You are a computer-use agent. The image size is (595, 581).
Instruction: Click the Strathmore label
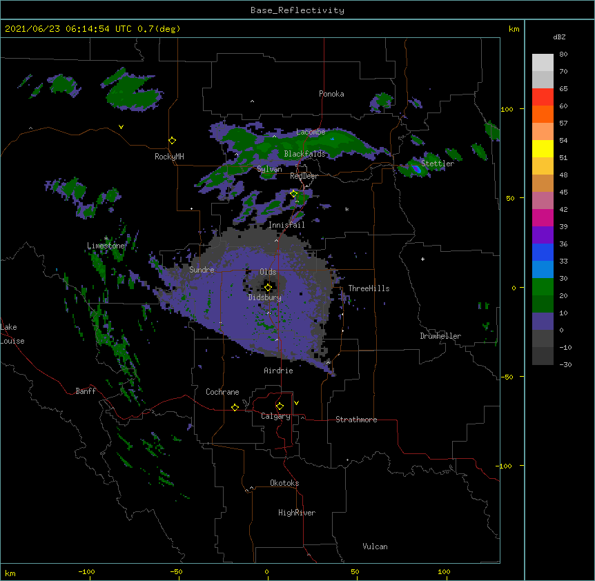356,420
